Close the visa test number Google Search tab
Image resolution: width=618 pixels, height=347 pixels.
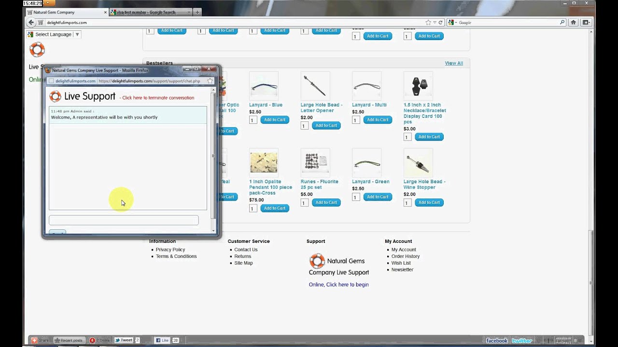click(x=189, y=12)
